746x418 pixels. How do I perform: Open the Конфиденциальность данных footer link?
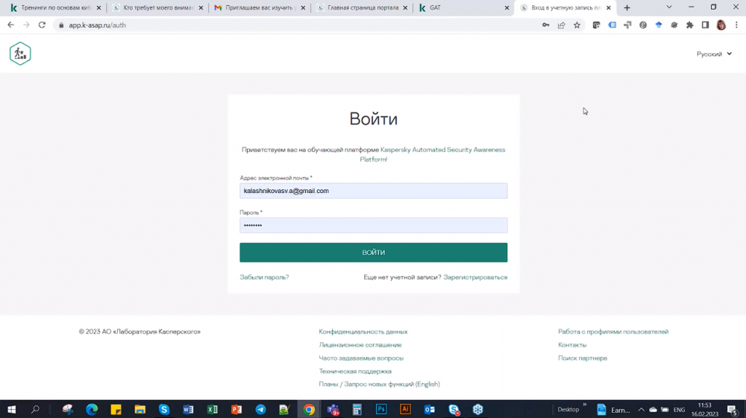tap(363, 331)
